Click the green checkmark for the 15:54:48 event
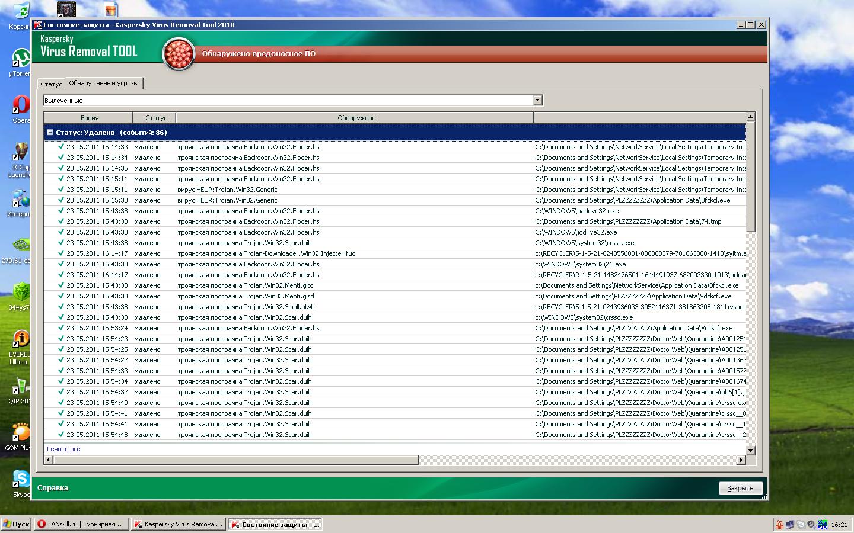 tap(60, 434)
